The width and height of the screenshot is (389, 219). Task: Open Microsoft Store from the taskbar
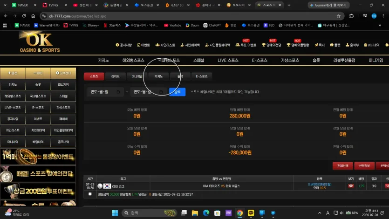tap(217, 213)
